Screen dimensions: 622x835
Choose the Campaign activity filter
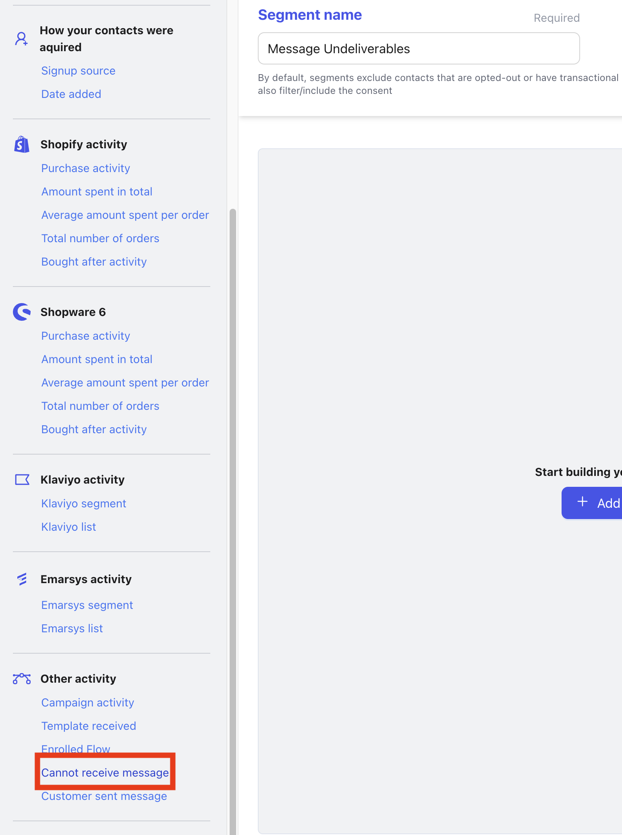(87, 703)
